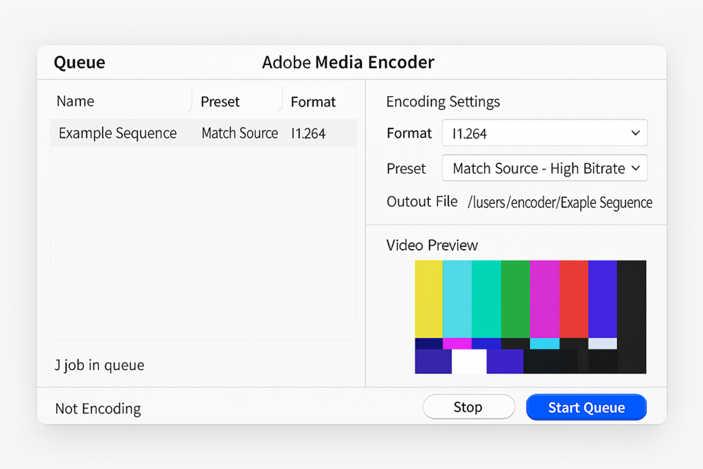Click the Preset column header
The image size is (703, 469).
click(220, 101)
